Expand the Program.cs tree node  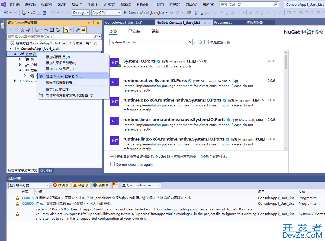point(15,81)
